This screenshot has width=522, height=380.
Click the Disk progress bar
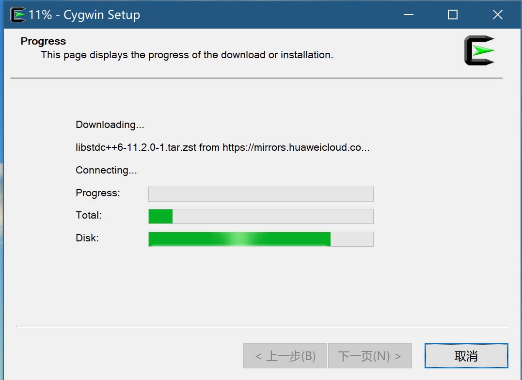click(x=261, y=239)
